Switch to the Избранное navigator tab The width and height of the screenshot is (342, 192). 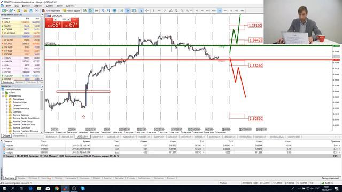click(x=19, y=135)
